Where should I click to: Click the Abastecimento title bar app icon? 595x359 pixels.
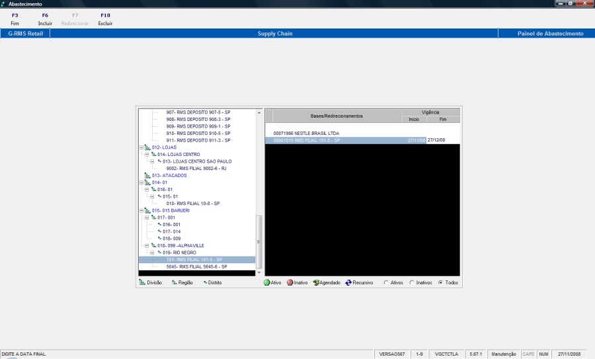coord(3,4)
